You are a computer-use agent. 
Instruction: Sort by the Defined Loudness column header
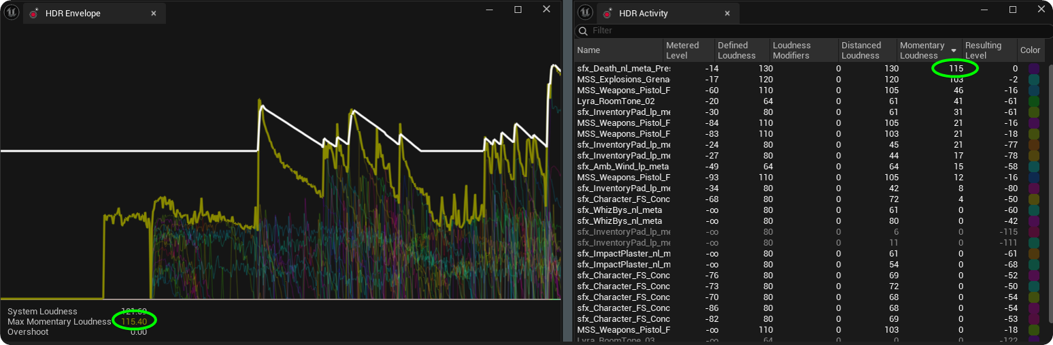(x=741, y=50)
